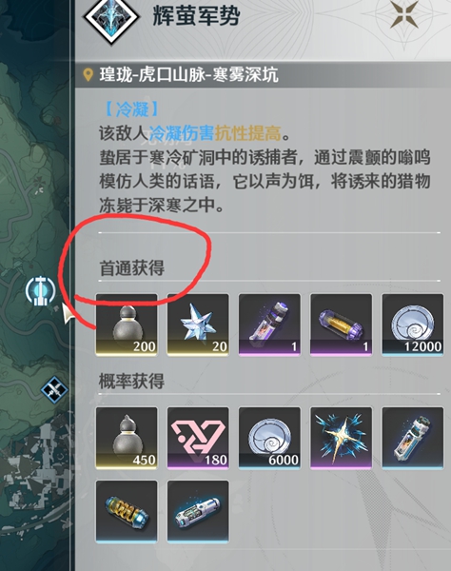Select blue-rarity potion tube in 概率获得
Viewport: 451px width, 571px height.
(x=412, y=438)
